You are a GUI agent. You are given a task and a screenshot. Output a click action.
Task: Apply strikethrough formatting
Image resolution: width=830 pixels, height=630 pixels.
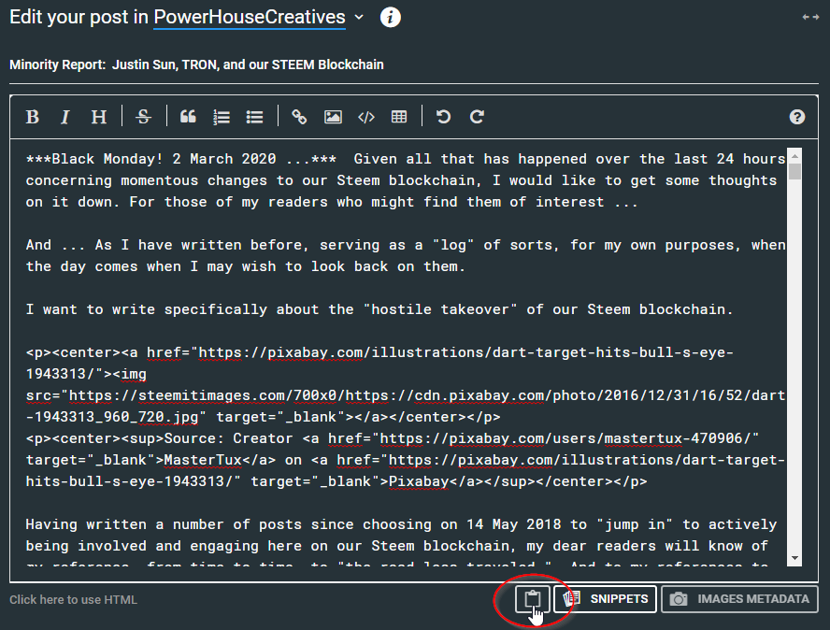(x=143, y=117)
